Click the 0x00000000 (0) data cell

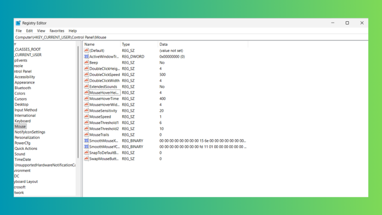[172, 57]
